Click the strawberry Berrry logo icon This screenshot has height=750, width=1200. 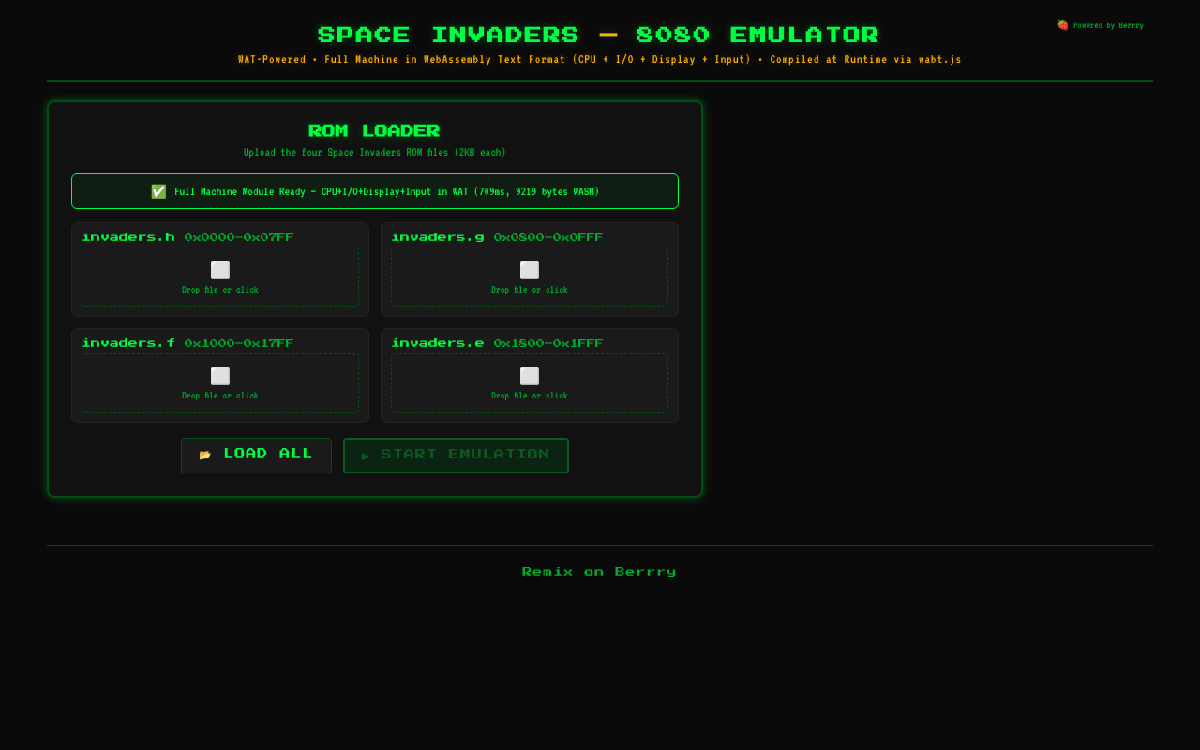click(x=1062, y=24)
